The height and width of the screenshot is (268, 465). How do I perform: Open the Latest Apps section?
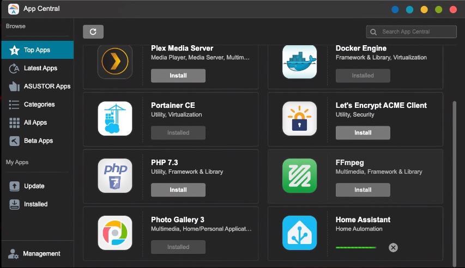(x=38, y=68)
